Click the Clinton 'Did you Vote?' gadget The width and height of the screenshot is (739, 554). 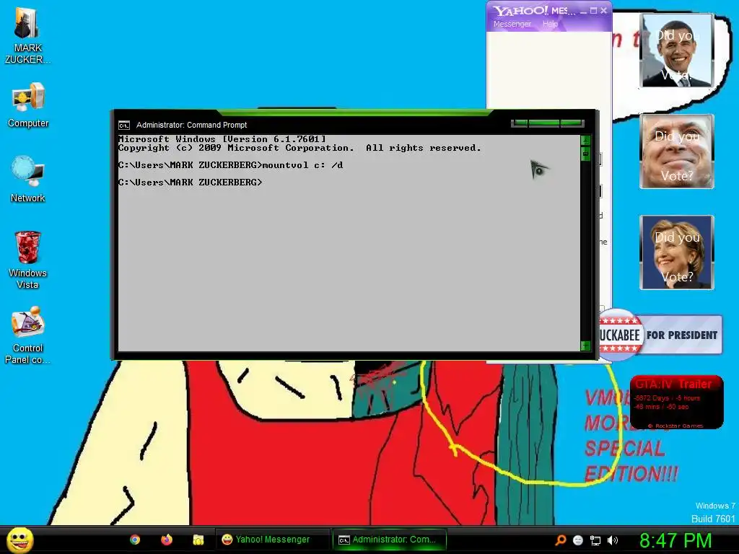coord(677,252)
